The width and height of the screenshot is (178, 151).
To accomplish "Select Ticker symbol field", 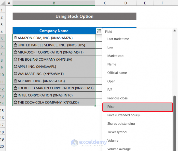I will click(x=137, y=132).
